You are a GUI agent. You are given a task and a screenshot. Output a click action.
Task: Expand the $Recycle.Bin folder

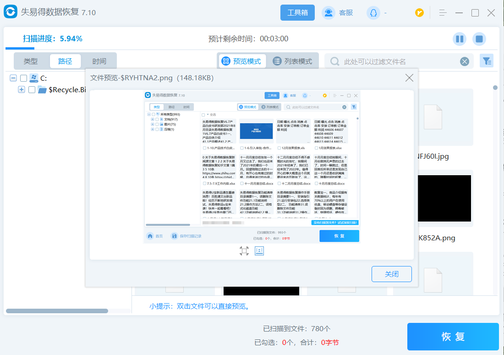click(x=22, y=89)
